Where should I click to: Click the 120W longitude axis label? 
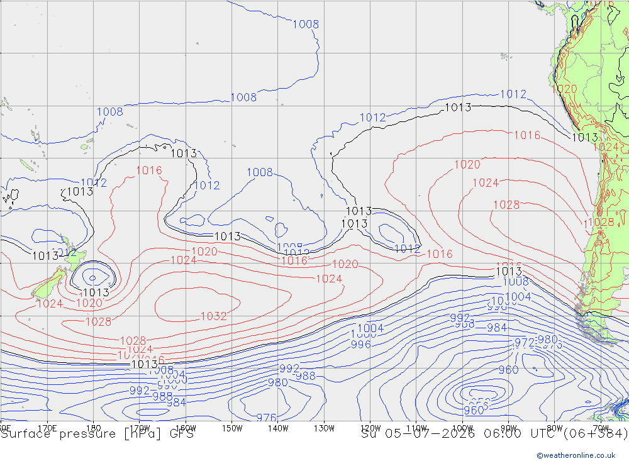point(370,428)
